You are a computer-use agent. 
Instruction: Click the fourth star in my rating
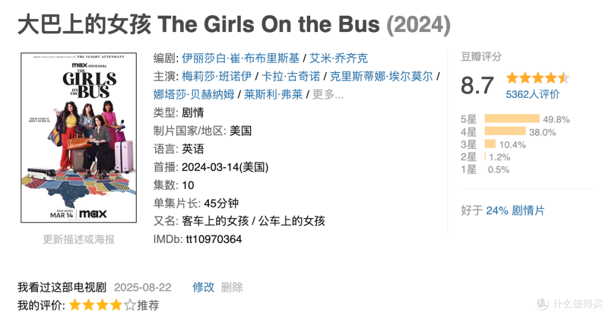117,305
